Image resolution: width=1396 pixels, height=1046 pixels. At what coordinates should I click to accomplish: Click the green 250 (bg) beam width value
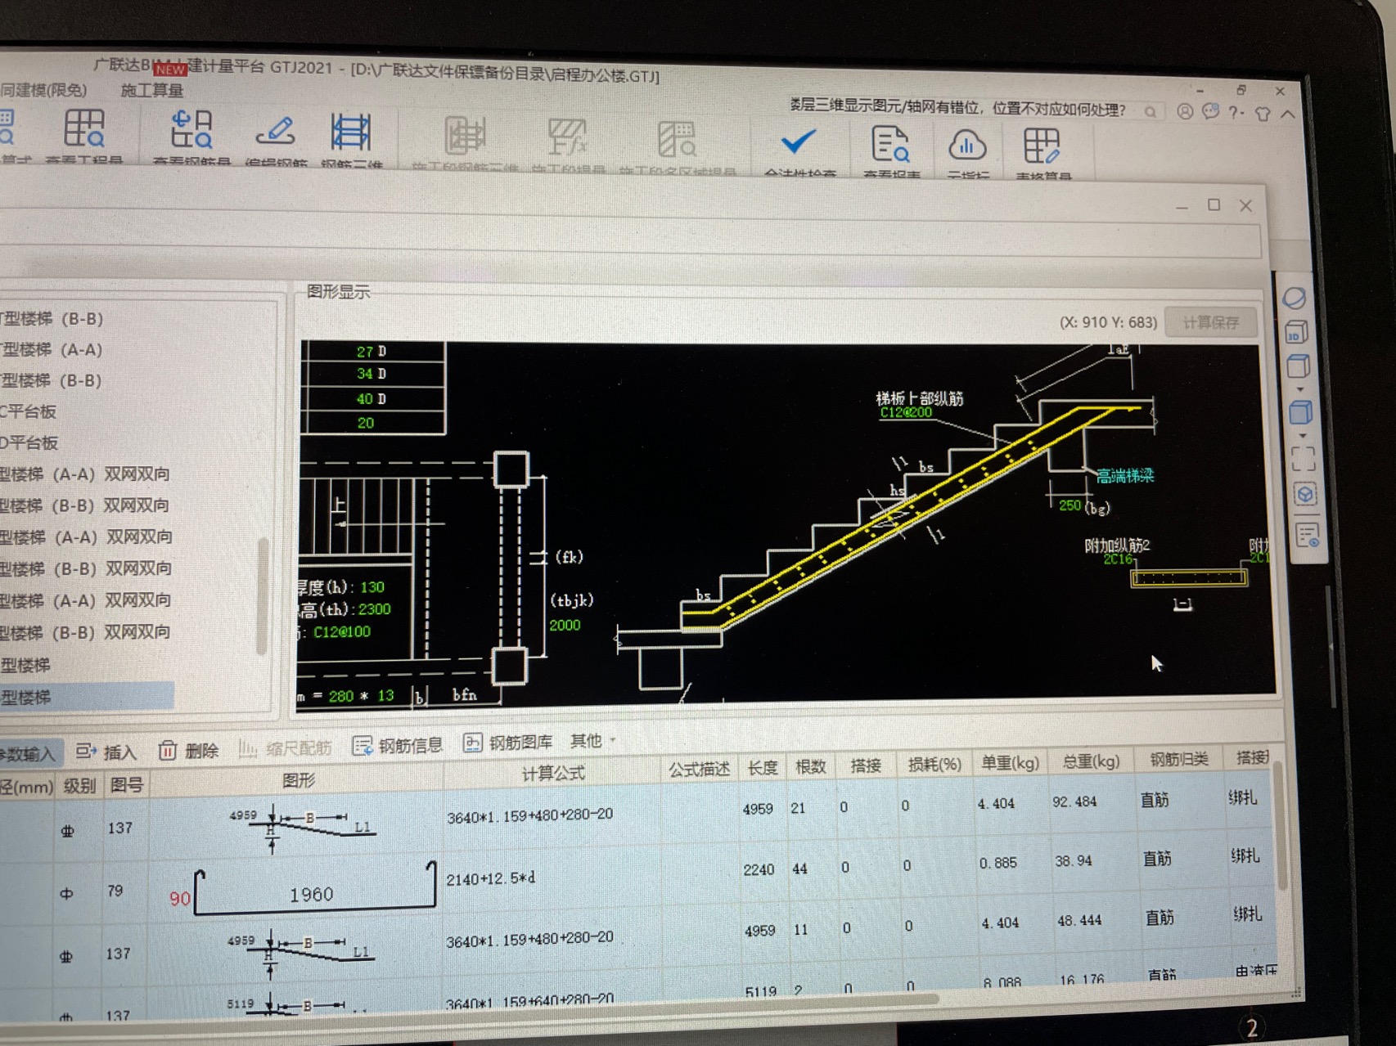(1070, 505)
